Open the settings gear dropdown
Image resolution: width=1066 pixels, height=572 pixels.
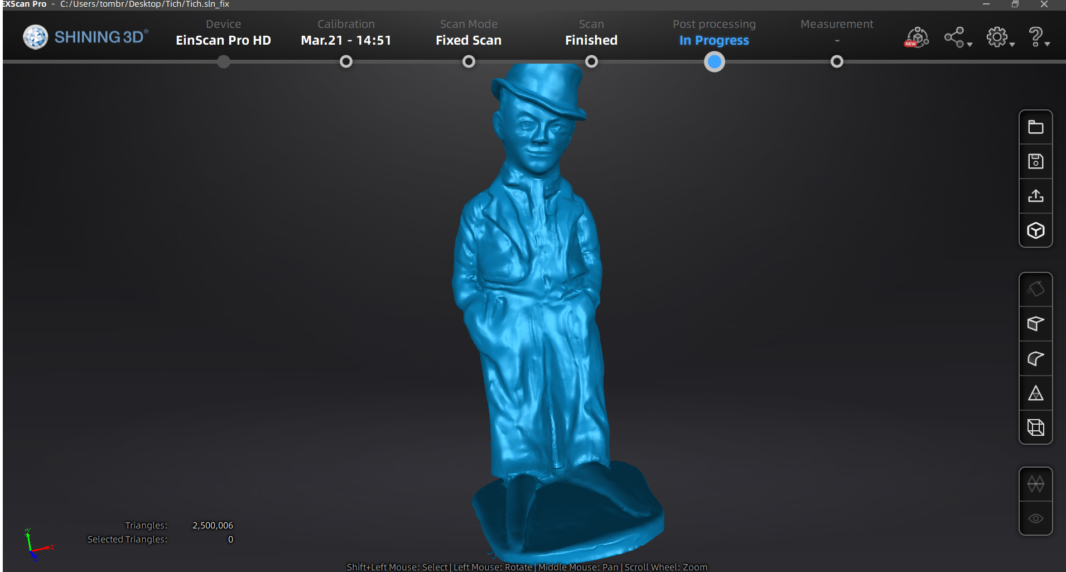[1000, 38]
